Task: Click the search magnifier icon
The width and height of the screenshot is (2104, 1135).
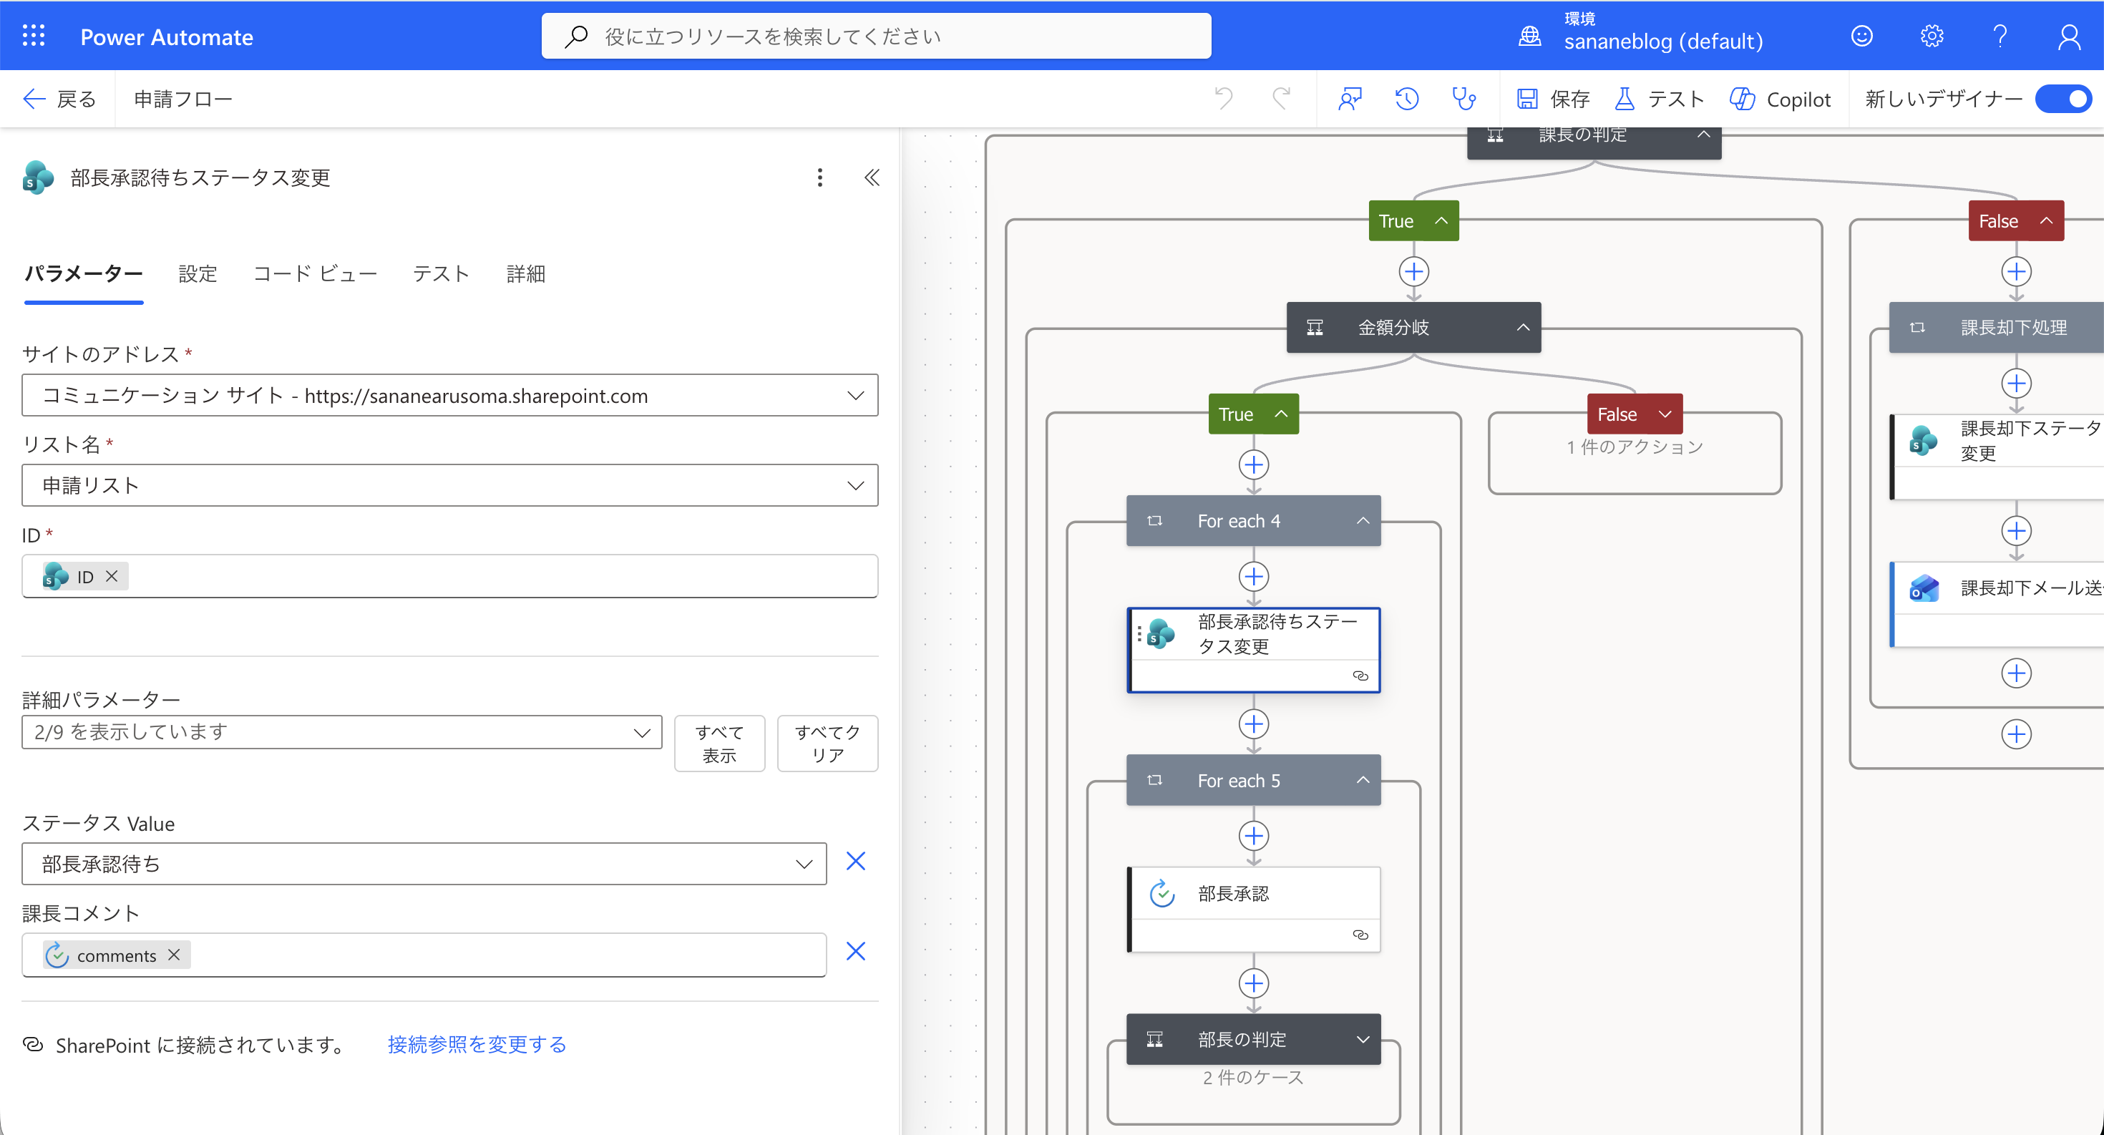Action: point(576,36)
